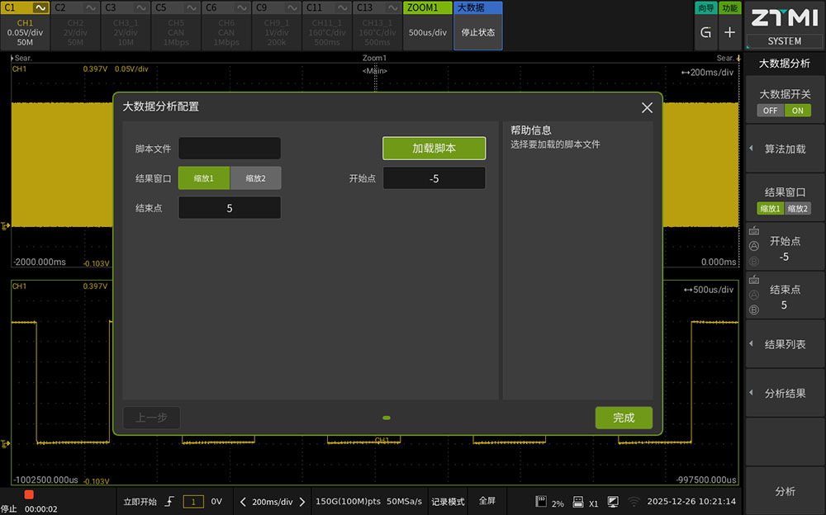Click the 加载脚本 button
The height and width of the screenshot is (515, 826).
434,149
